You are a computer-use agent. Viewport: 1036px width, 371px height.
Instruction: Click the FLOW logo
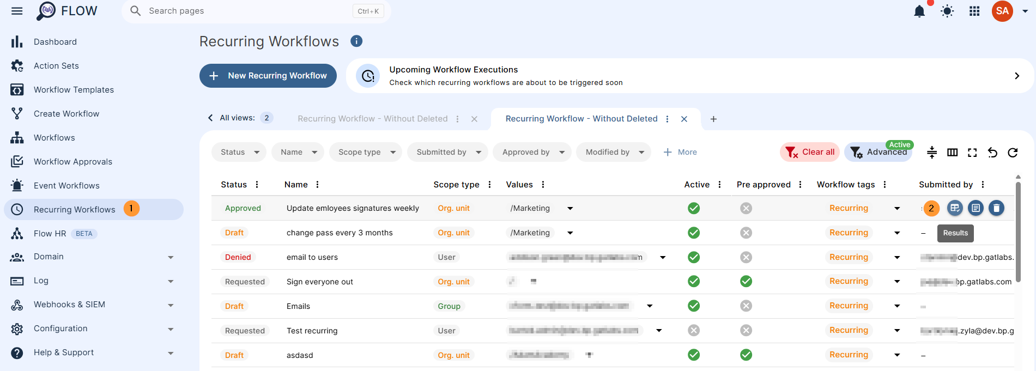[x=66, y=11]
